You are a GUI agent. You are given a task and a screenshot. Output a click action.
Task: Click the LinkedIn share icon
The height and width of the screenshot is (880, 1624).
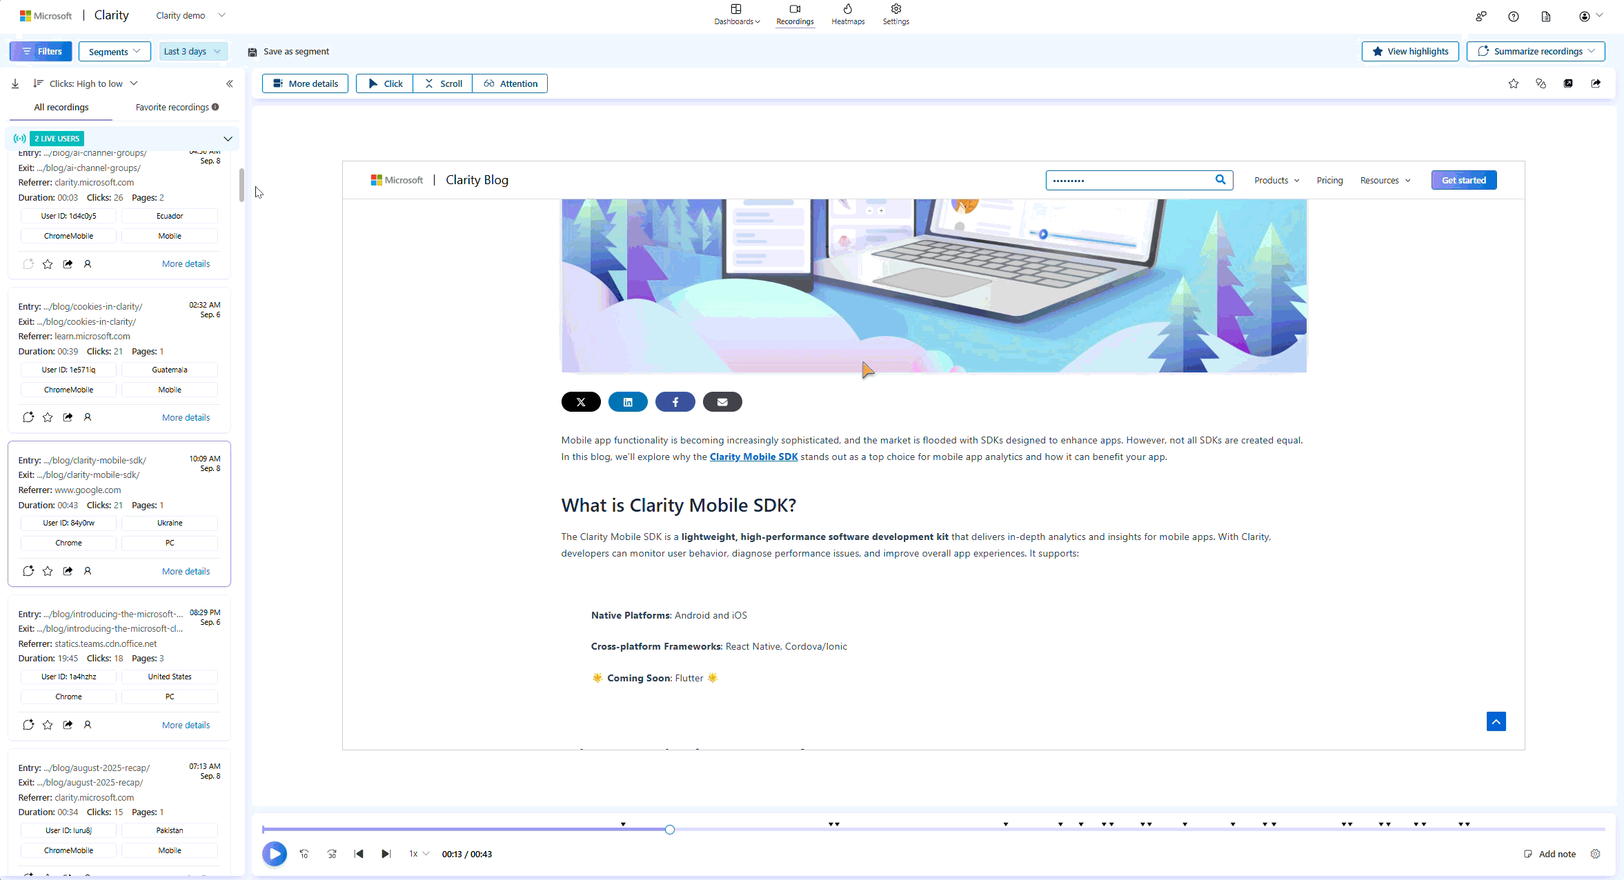628,402
